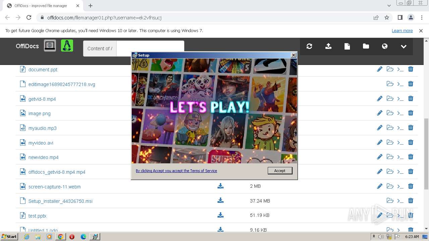Edit document.ppt with pencil icon
This screenshot has height=241, width=429.
(x=380, y=69)
